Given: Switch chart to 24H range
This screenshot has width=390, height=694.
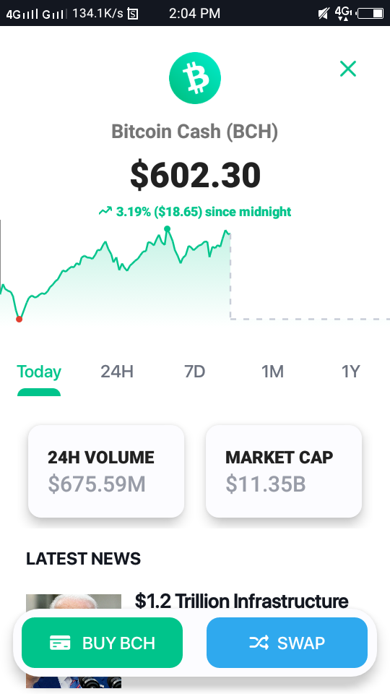Looking at the screenshot, I should tap(117, 372).
